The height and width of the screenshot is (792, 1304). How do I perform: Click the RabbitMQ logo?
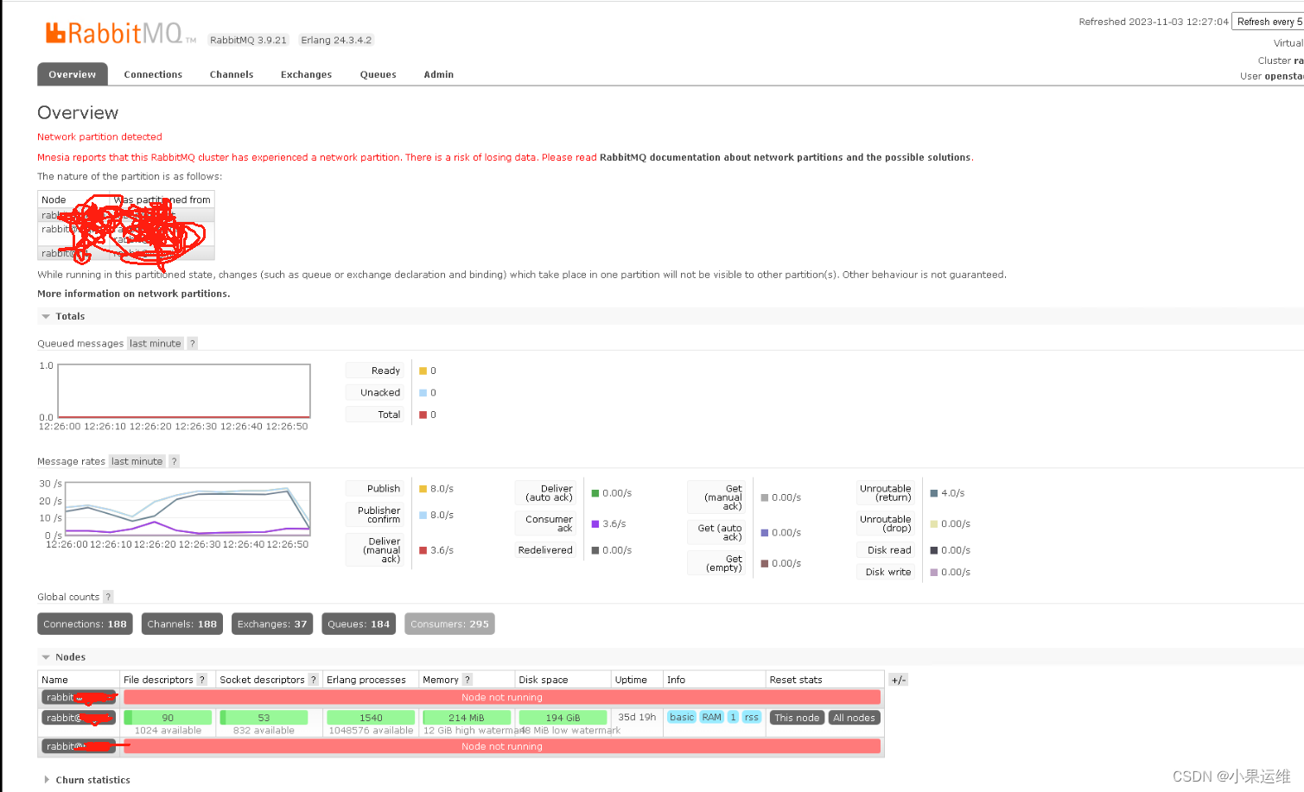120,34
